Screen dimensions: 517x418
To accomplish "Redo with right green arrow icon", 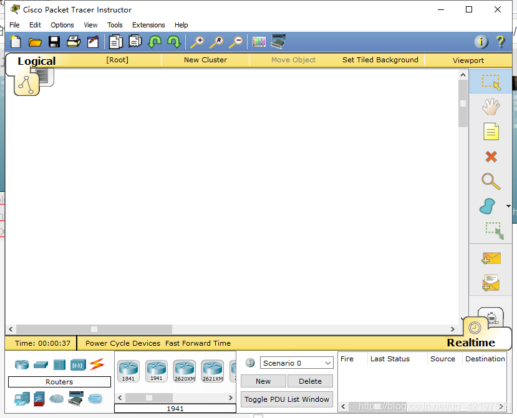I will 174,42.
